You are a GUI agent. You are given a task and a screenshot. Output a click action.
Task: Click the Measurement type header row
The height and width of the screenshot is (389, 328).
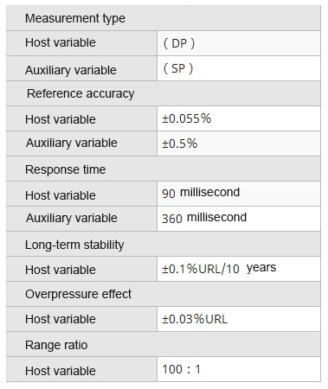pos(164,18)
